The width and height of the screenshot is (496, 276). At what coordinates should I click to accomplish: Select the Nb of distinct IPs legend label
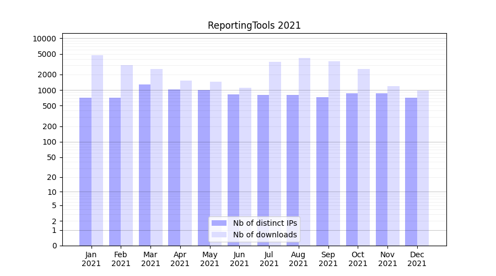(265, 223)
